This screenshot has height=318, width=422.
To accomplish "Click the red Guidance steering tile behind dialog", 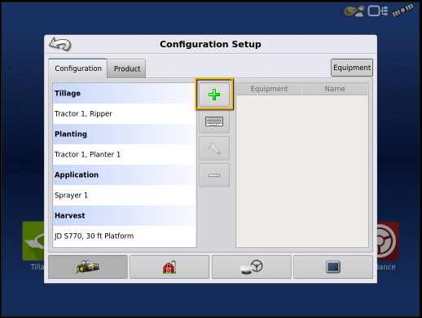I will 388,241.
